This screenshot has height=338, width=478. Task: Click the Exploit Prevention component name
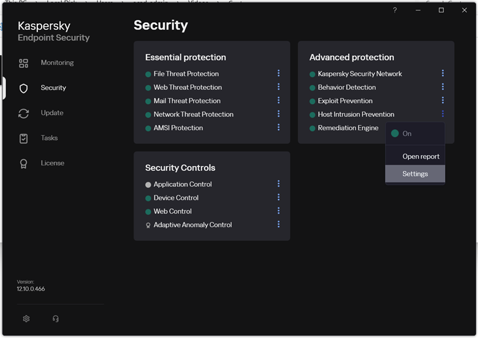tap(345, 101)
